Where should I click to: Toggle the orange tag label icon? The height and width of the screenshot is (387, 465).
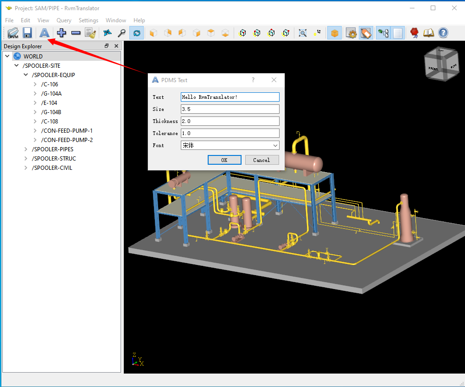366,33
